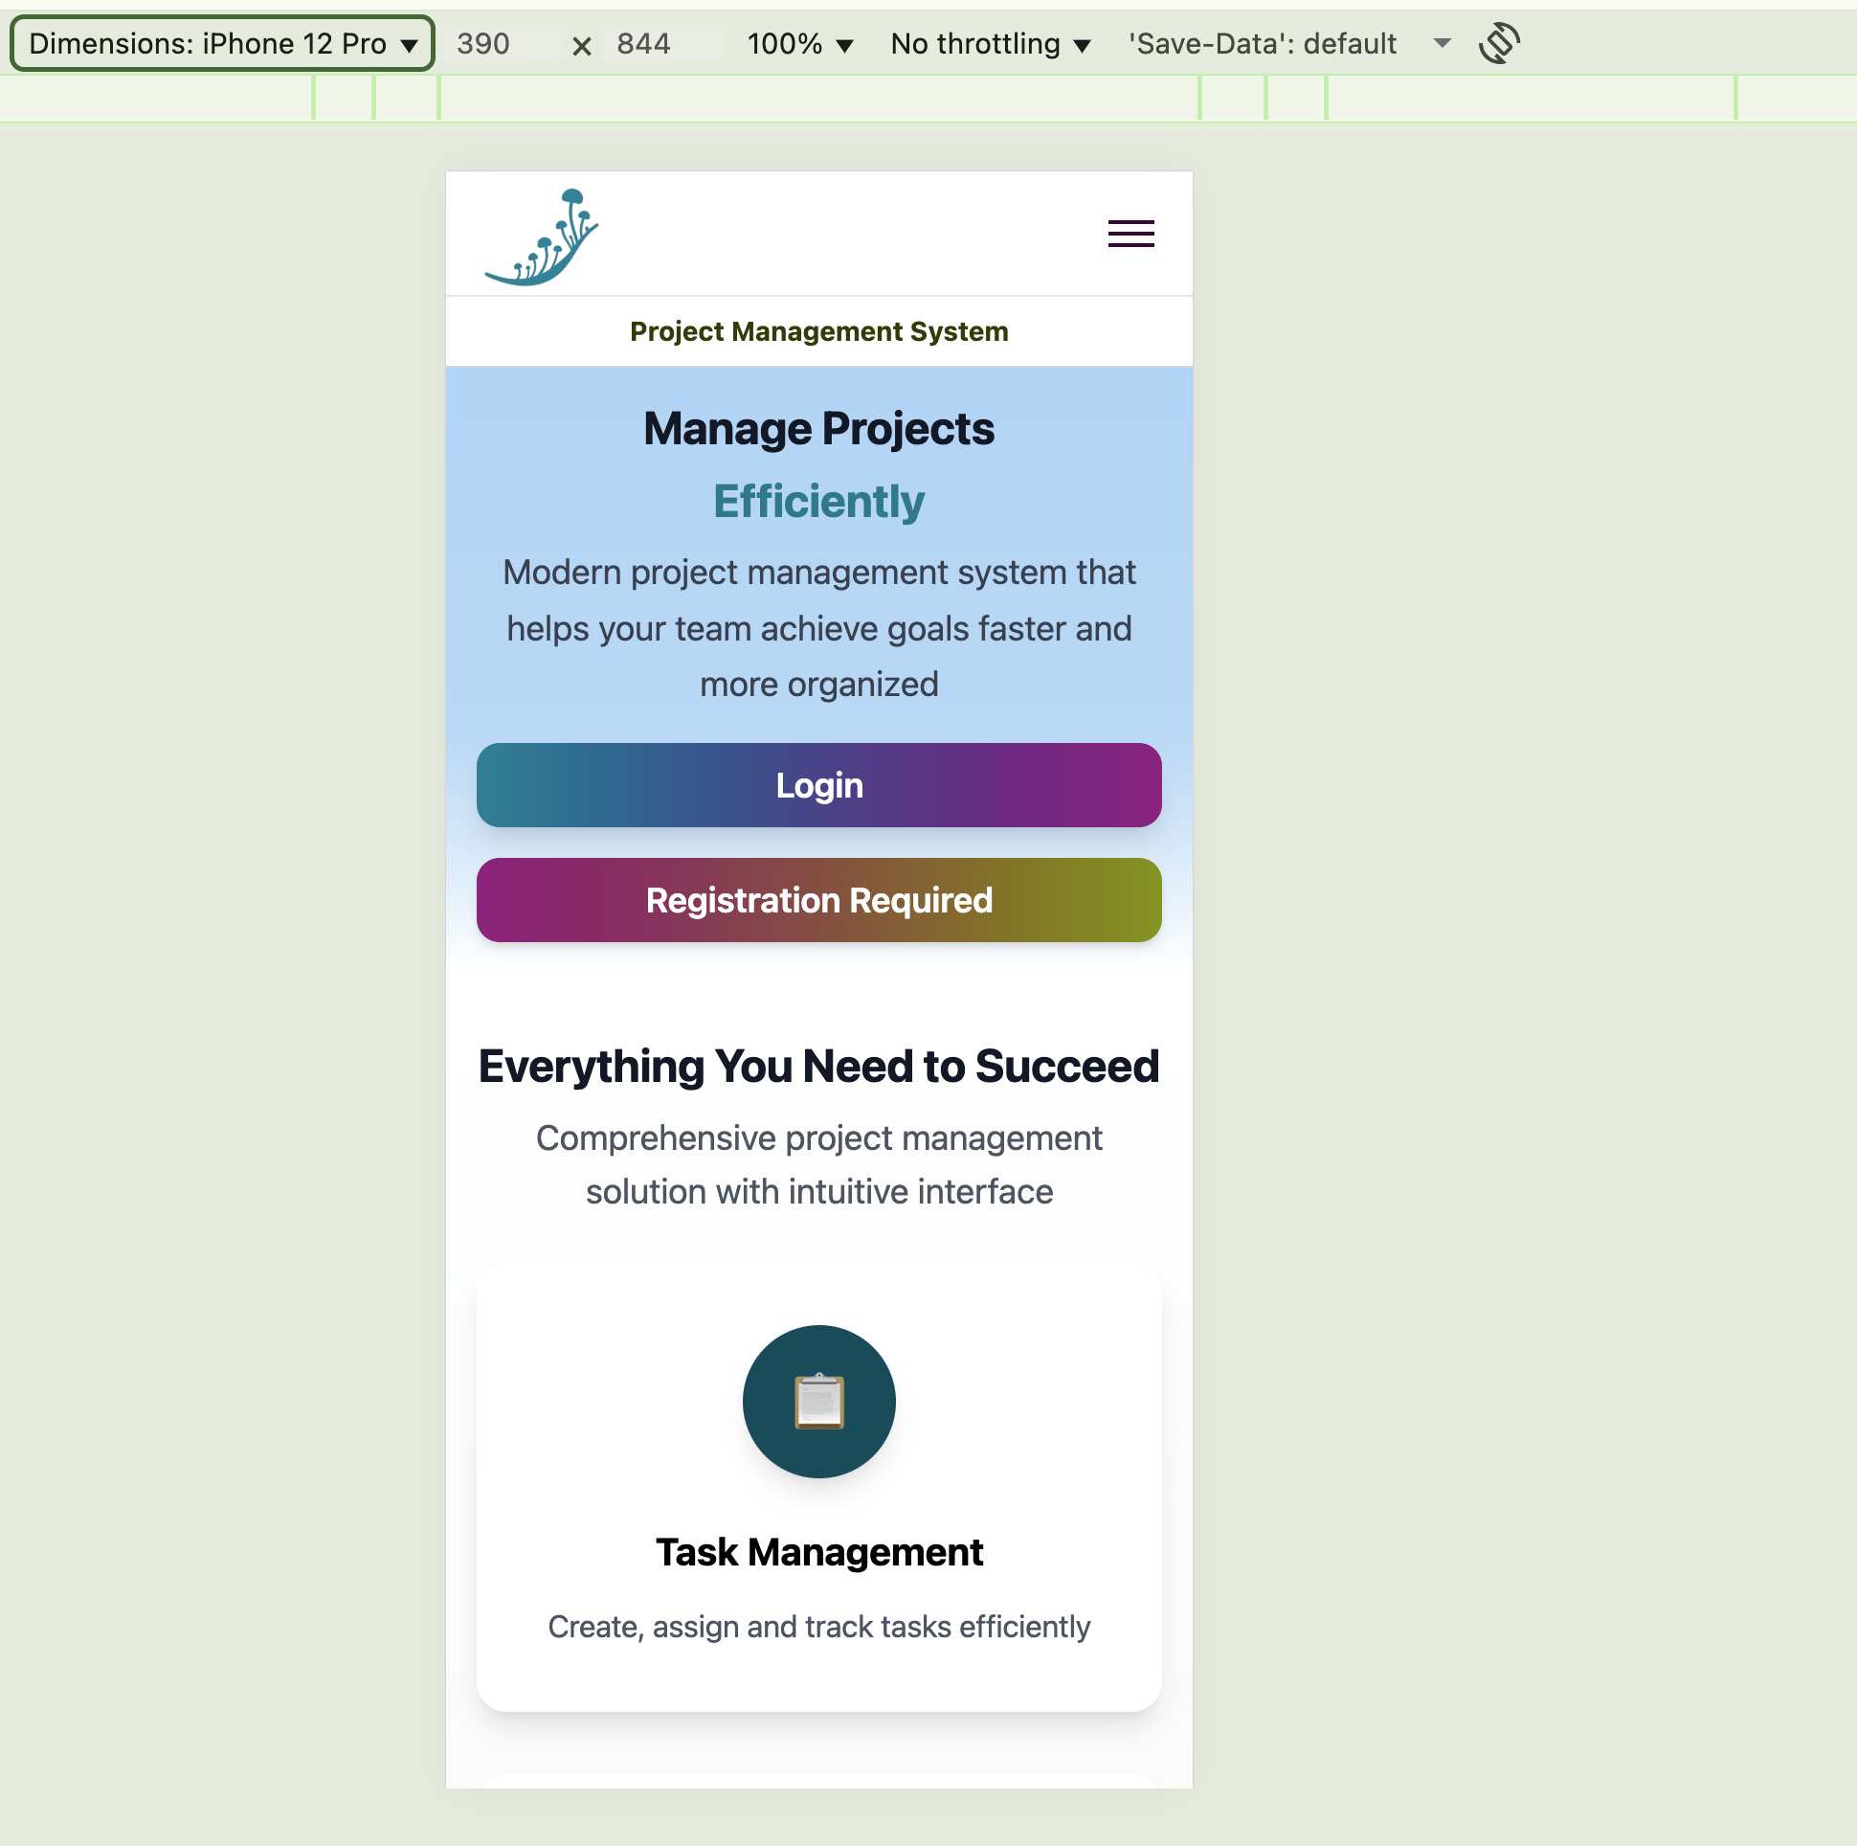Open the Dimensions iPhone 12 Pro dropdown
The image size is (1857, 1846).
point(222,43)
